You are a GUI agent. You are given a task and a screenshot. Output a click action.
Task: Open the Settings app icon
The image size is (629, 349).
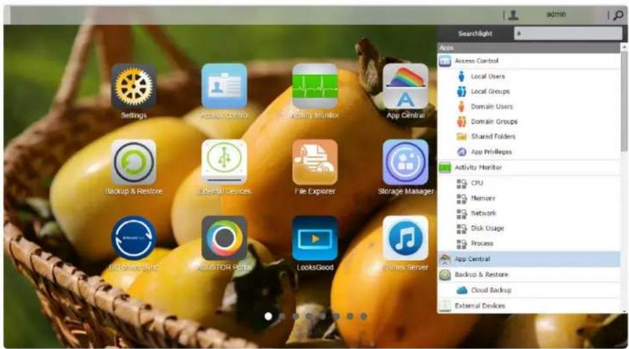133,86
